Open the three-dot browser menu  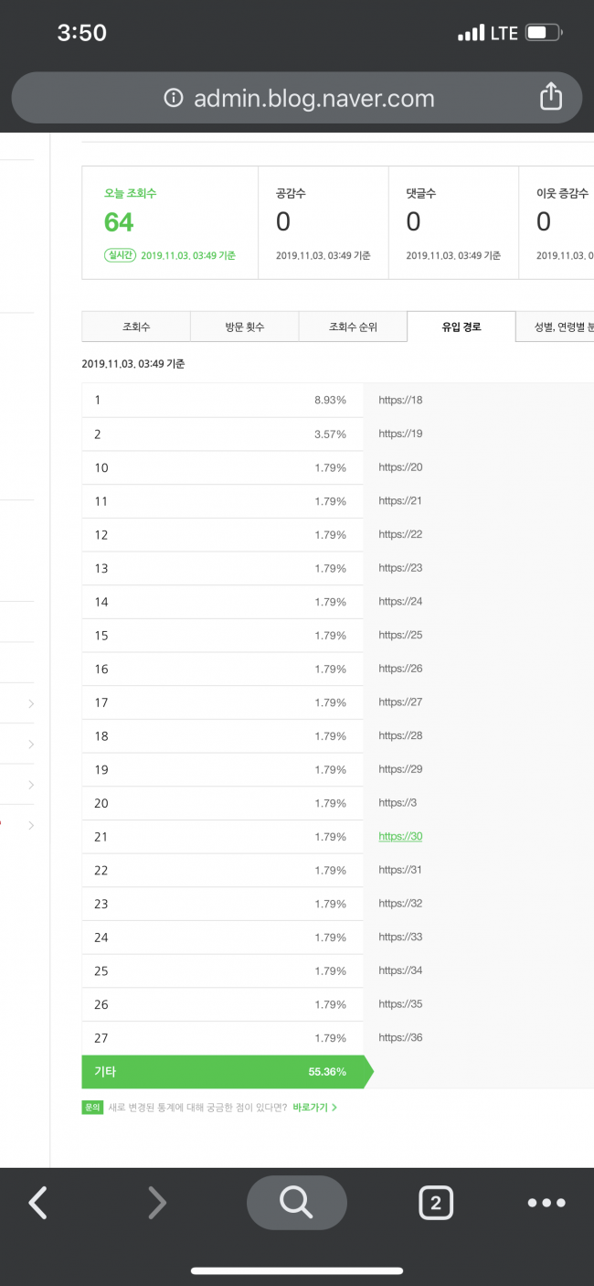pyautogui.click(x=546, y=1203)
